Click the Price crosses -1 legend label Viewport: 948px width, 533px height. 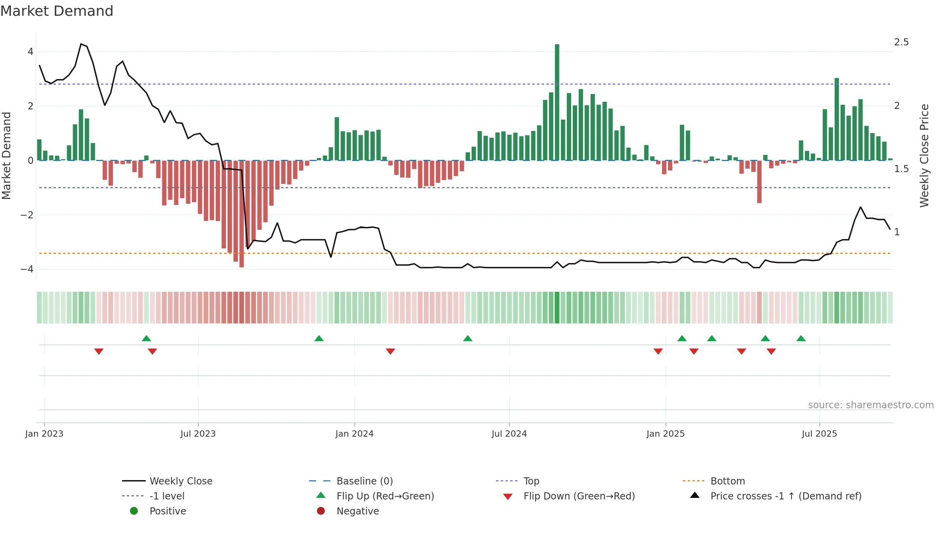[x=786, y=496]
